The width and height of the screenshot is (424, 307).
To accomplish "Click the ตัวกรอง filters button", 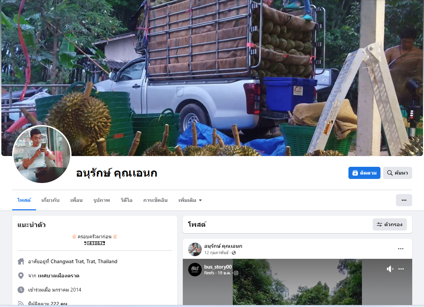I will (390, 224).
